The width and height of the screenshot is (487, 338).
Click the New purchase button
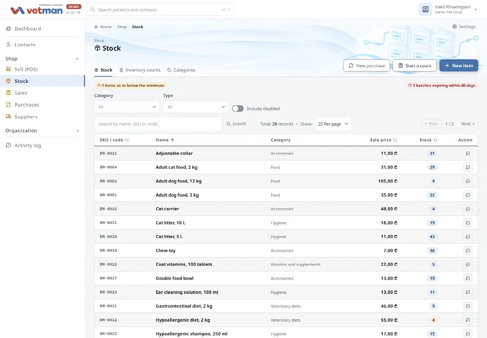click(367, 65)
